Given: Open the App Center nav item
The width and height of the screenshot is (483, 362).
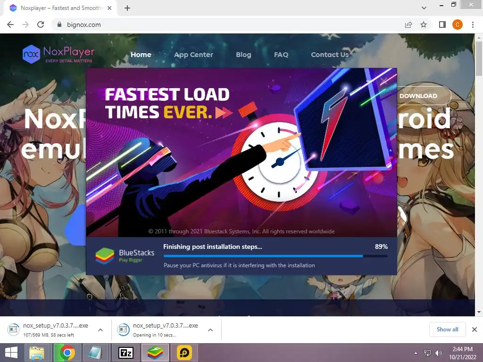Looking at the screenshot, I should tap(193, 55).
